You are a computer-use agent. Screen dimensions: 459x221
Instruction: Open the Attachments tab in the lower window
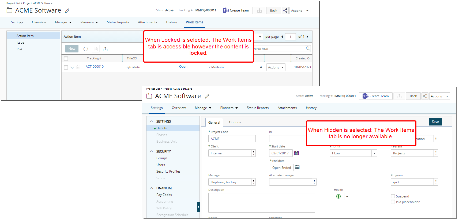pyautogui.click(x=287, y=108)
